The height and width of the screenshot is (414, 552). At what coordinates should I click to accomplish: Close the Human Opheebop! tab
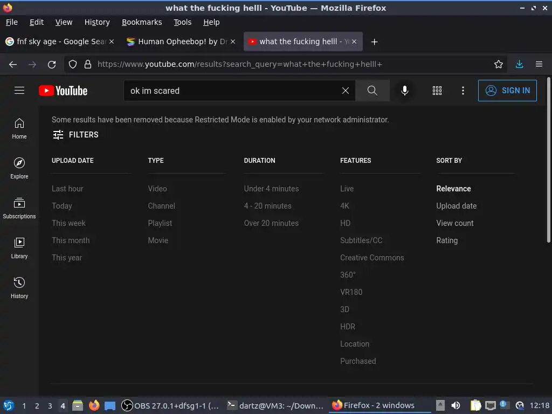tap(233, 42)
